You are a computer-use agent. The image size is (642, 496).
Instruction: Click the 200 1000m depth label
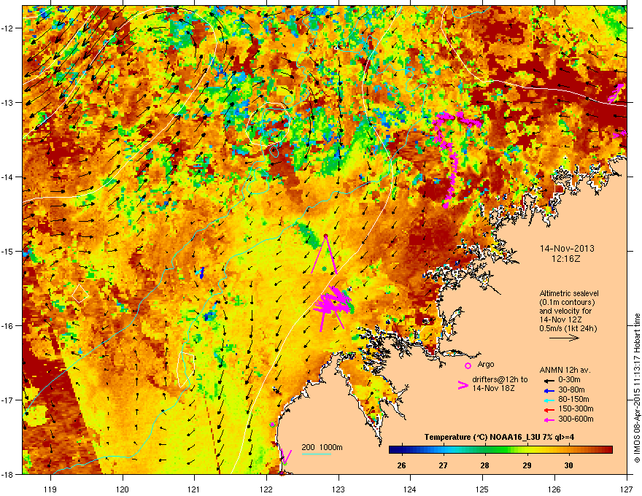(x=322, y=447)
